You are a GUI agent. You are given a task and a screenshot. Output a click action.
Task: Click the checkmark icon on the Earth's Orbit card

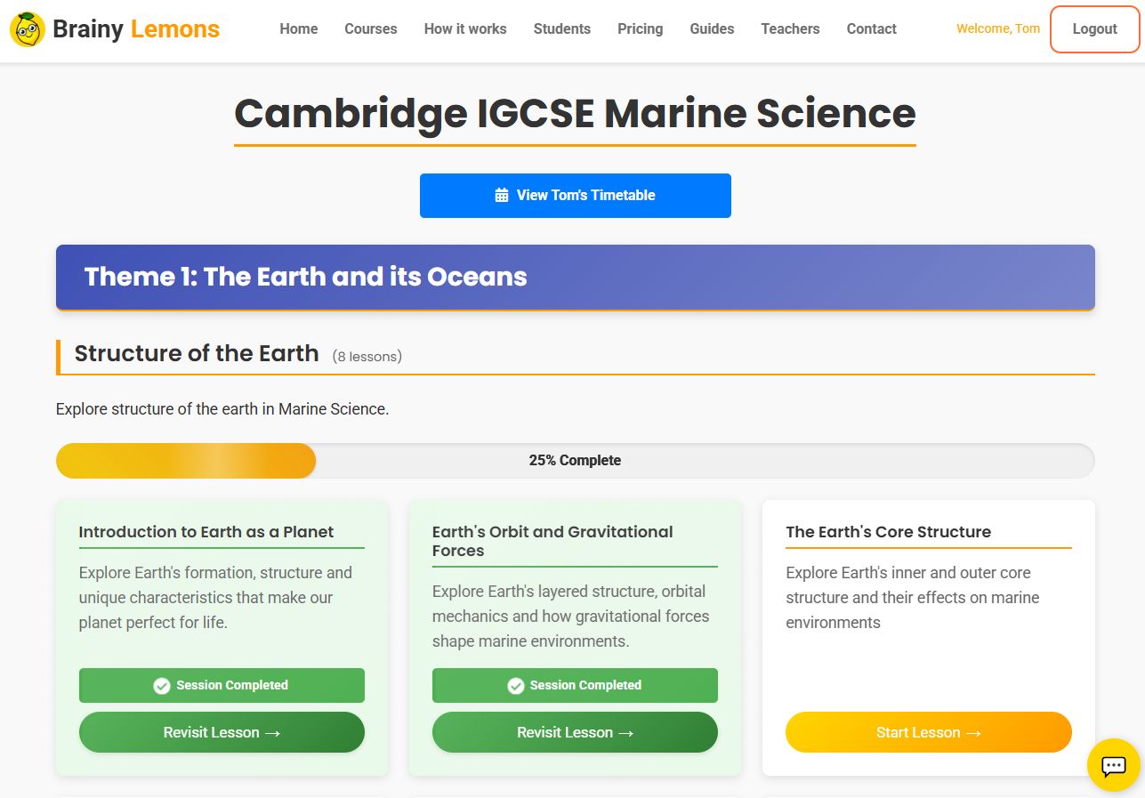(515, 686)
